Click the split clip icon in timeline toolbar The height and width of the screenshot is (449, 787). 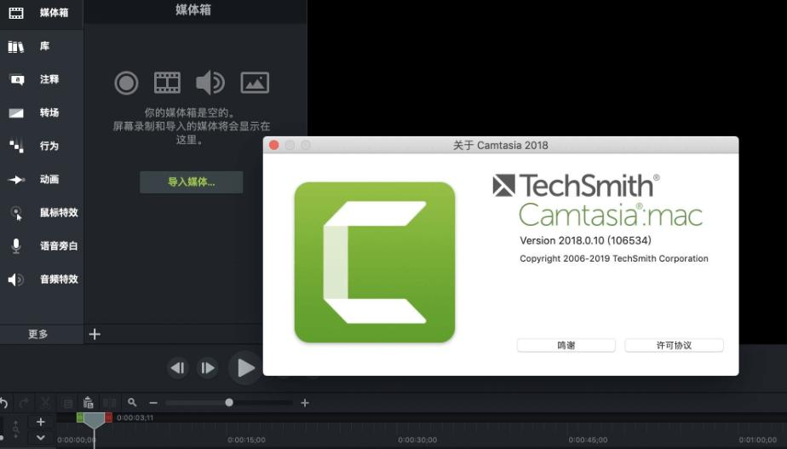(110, 403)
